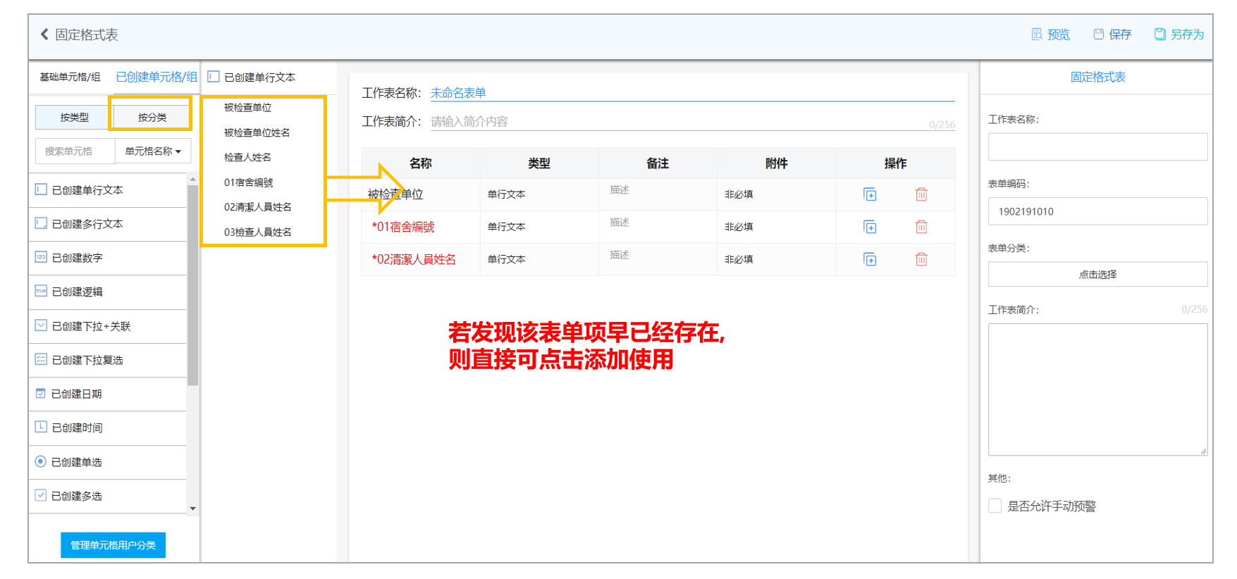
Task: Add 被检查单位 from the created cells list
Action: coord(247,107)
